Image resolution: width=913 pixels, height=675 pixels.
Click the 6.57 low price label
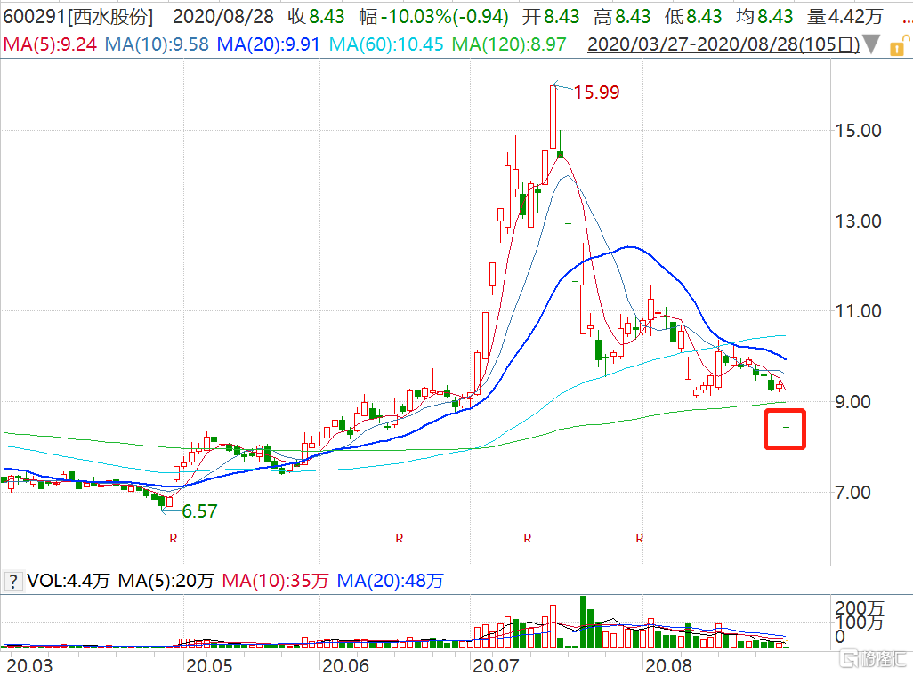click(199, 511)
